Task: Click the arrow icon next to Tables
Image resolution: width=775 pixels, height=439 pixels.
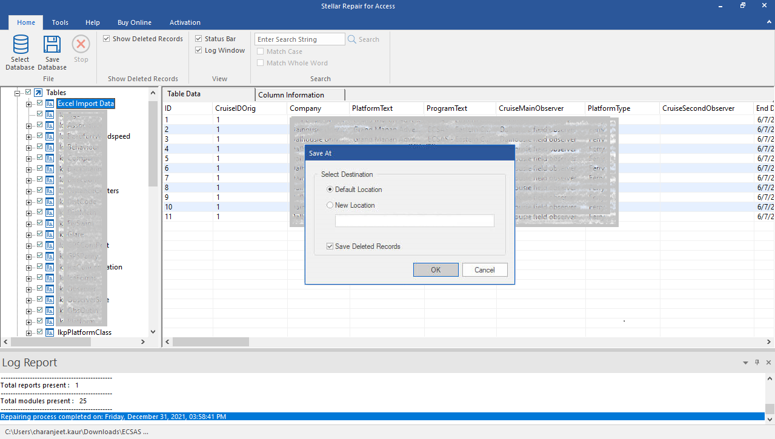Action: [x=38, y=93]
